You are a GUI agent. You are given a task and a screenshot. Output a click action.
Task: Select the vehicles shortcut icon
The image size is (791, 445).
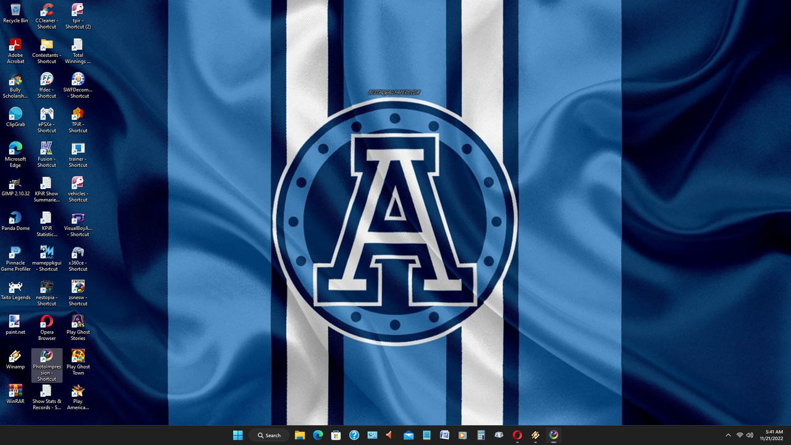[x=78, y=190]
